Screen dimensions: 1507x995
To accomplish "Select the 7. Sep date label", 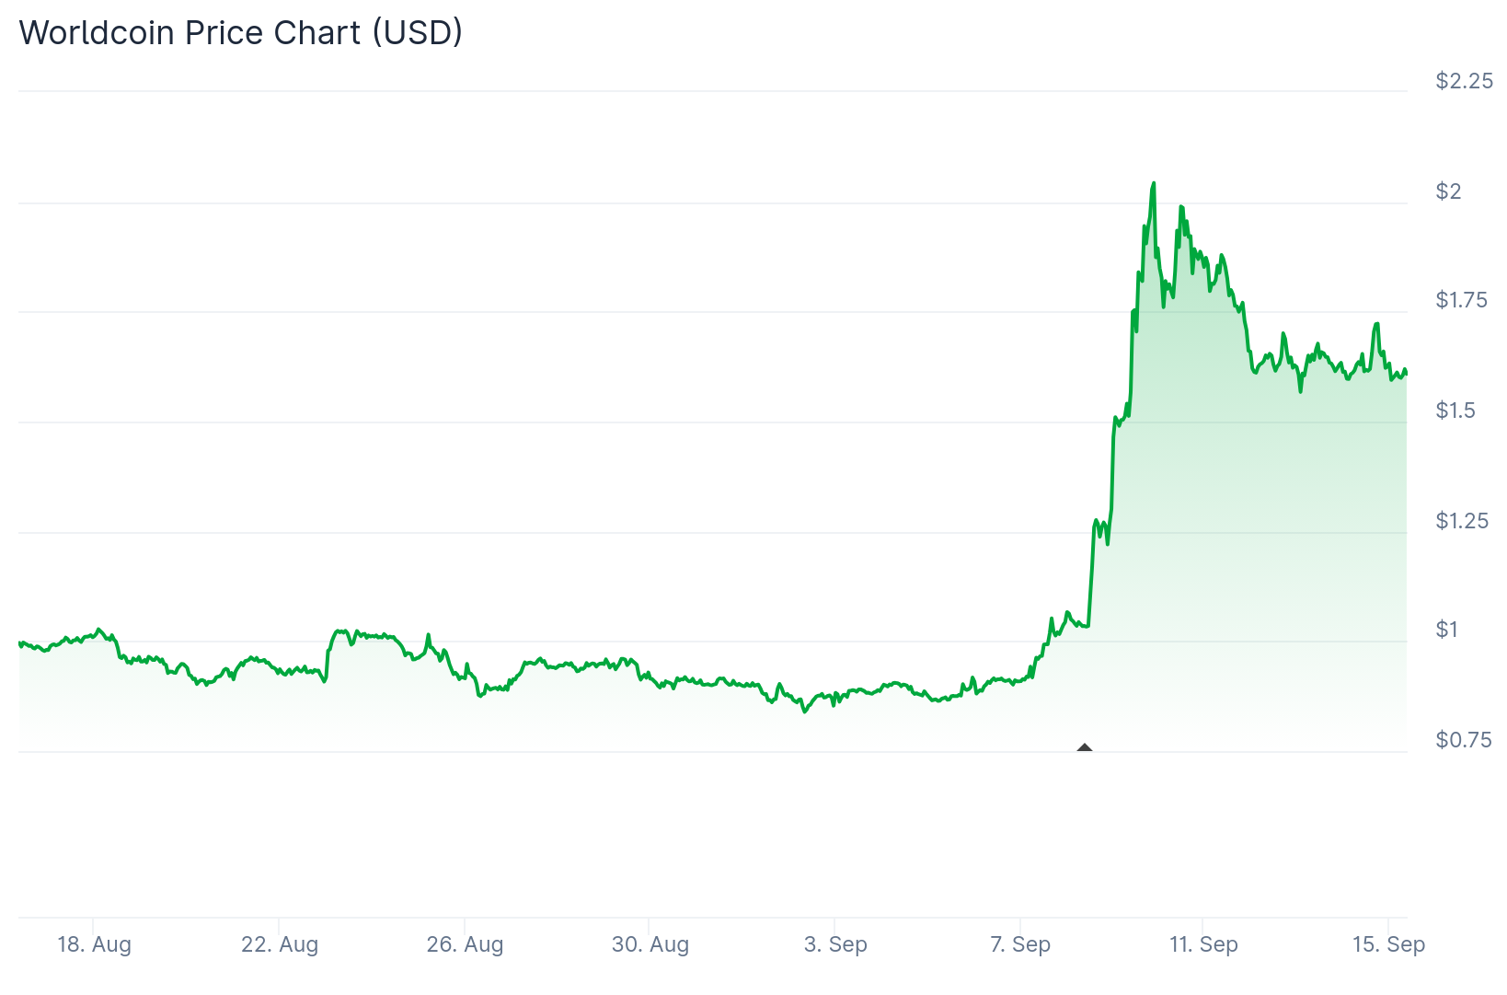I will (x=1019, y=944).
